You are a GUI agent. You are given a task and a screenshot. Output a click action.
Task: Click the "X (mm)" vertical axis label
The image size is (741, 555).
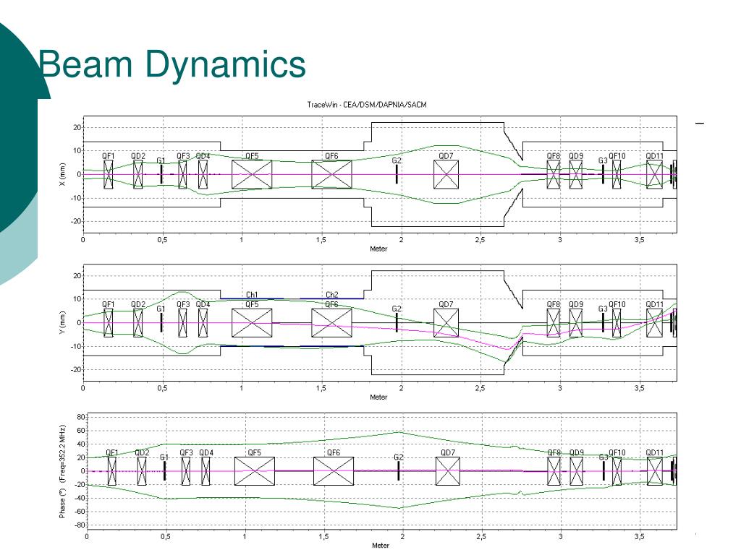pos(62,174)
